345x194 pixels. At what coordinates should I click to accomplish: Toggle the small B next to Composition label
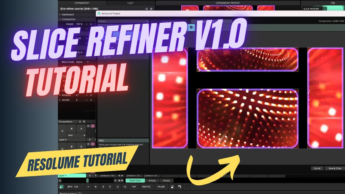84,122
